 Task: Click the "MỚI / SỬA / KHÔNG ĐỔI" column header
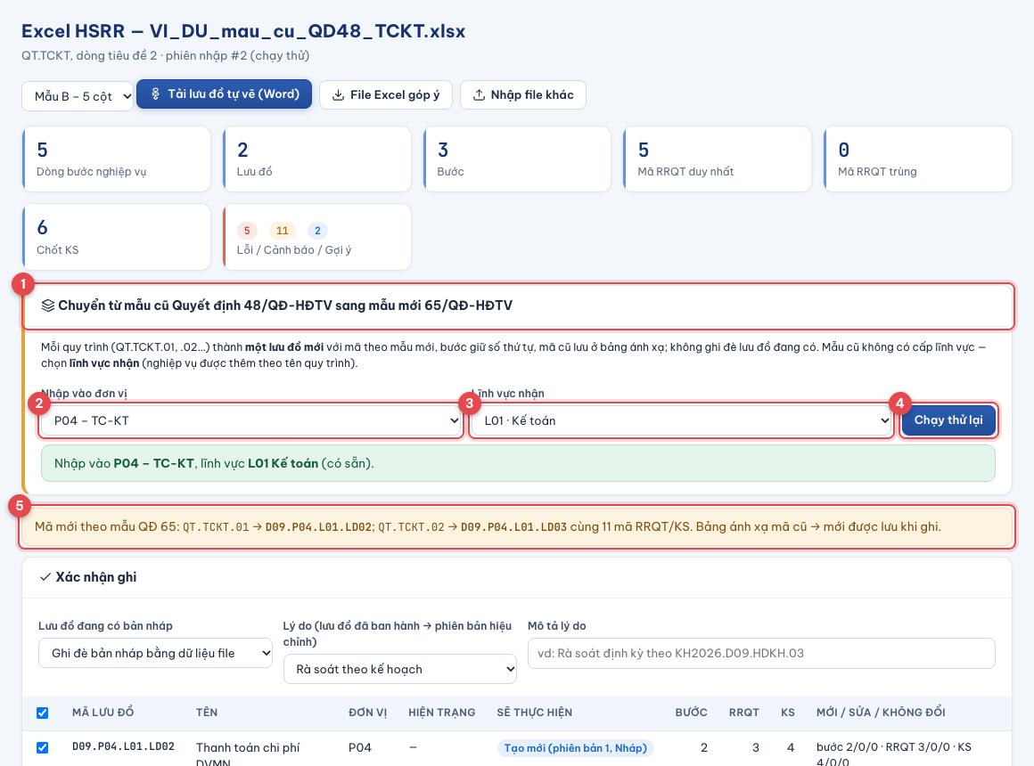pyautogui.click(x=881, y=712)
